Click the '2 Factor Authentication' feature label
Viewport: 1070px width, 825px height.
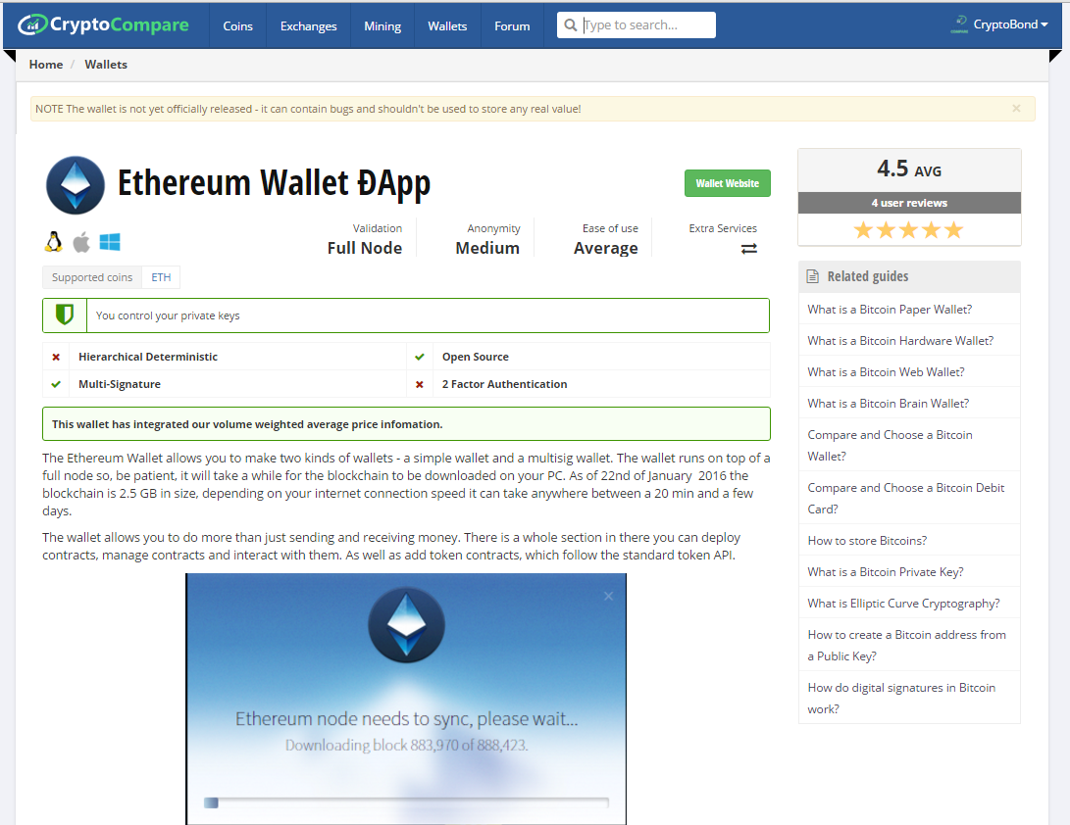(x=504, y=384)
